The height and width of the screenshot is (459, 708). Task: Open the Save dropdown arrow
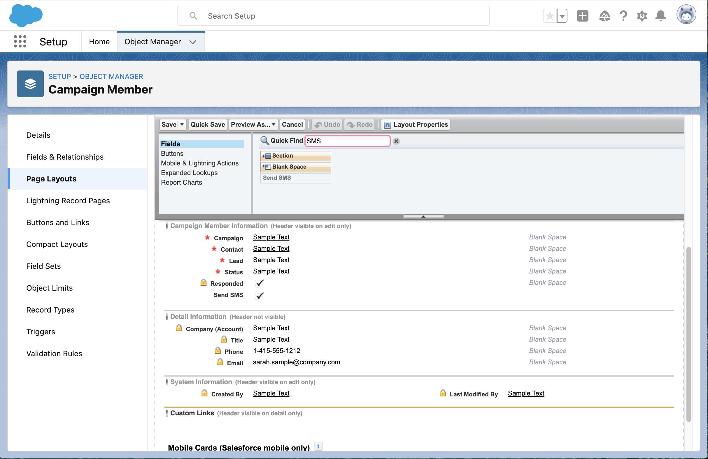(x=182, y=124)
